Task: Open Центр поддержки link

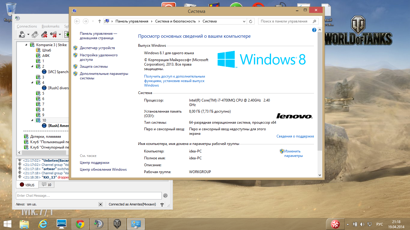Action: 95,163
